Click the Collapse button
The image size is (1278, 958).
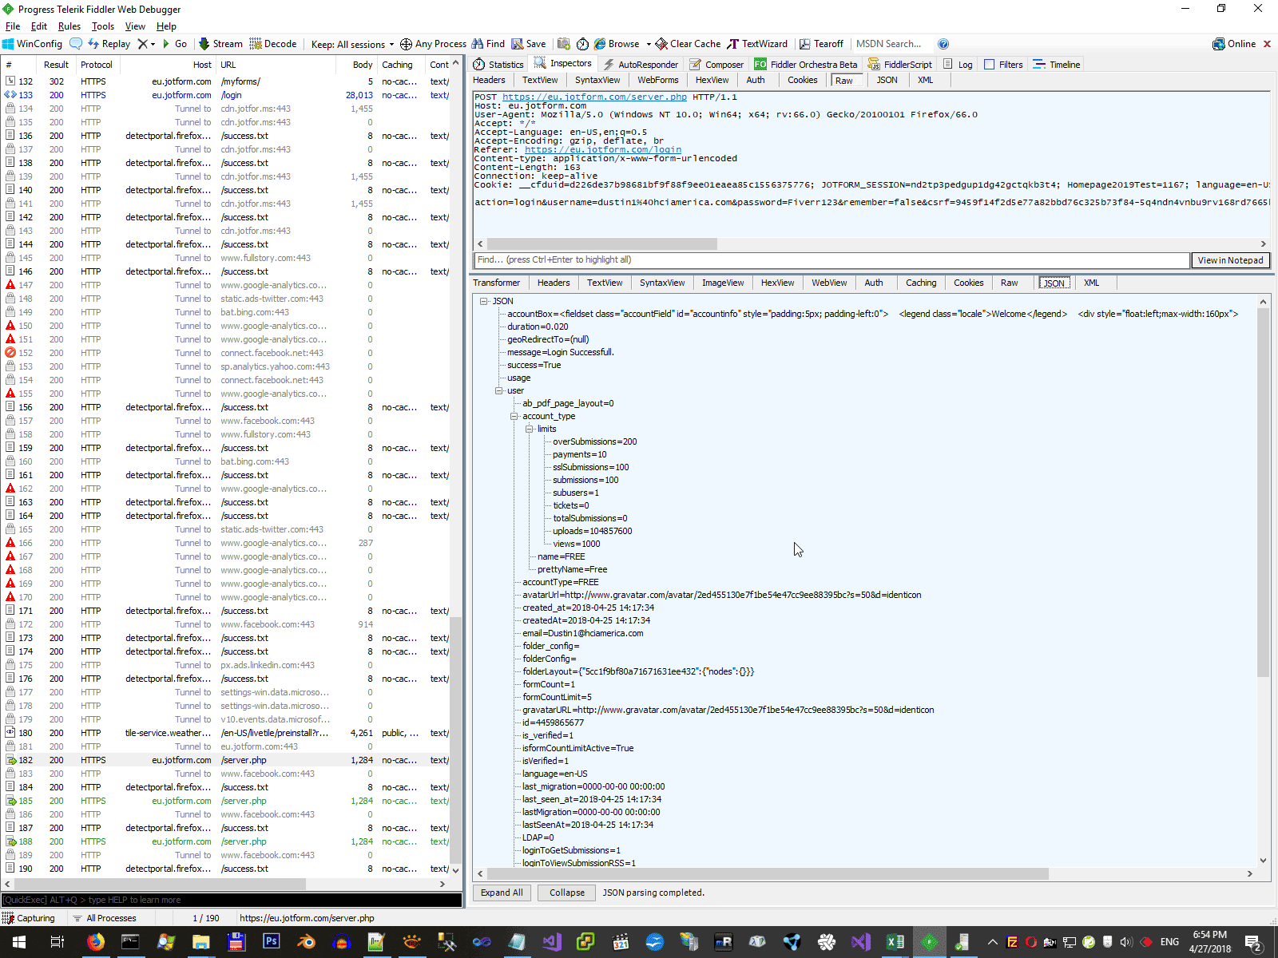coord(567,893)
